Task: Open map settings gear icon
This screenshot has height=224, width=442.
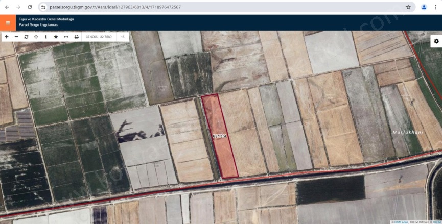Action: point(436,41)
